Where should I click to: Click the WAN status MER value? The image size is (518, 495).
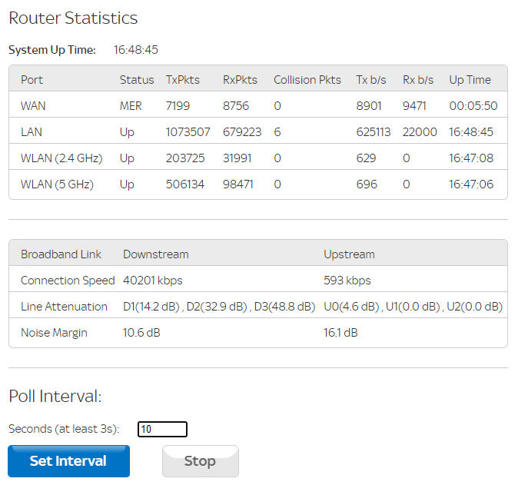click(131, 106)
